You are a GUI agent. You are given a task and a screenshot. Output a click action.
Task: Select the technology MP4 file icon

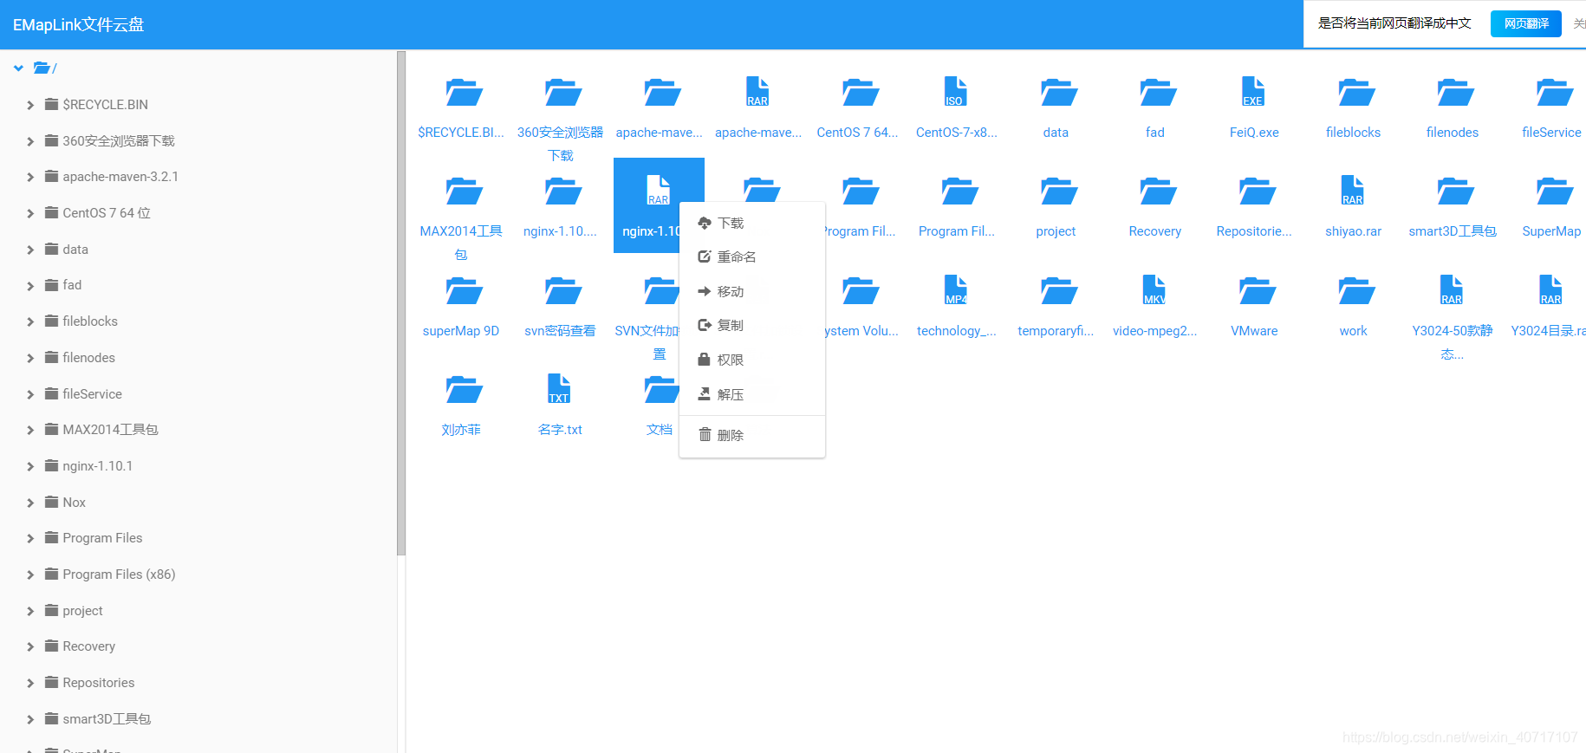(956, 290)
